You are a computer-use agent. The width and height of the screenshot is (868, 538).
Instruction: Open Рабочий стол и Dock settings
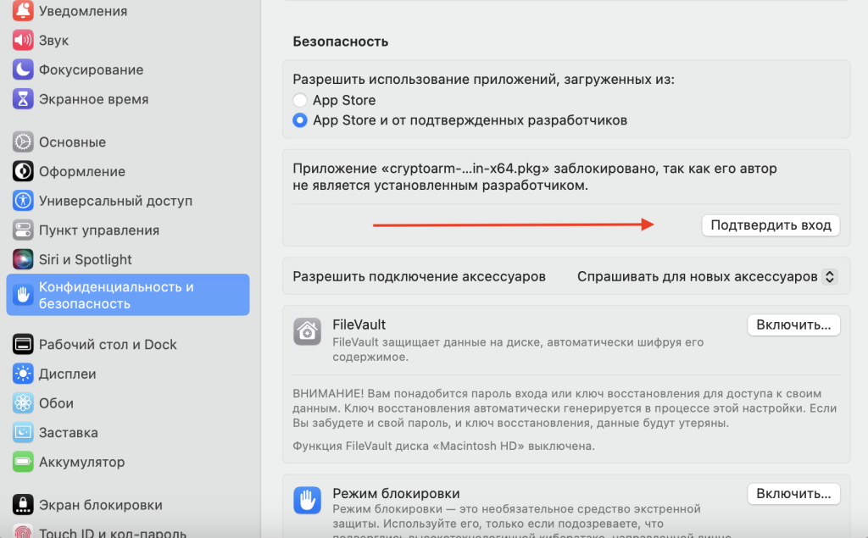tap(128, 344)
